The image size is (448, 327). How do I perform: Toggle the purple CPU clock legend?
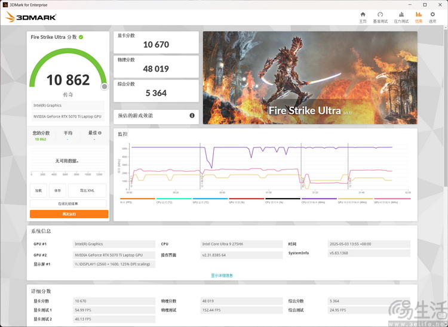[319, 199]
